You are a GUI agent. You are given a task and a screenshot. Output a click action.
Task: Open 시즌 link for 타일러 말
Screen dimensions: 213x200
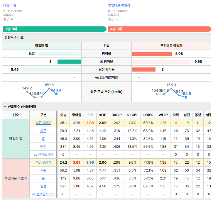pos(43,131)
